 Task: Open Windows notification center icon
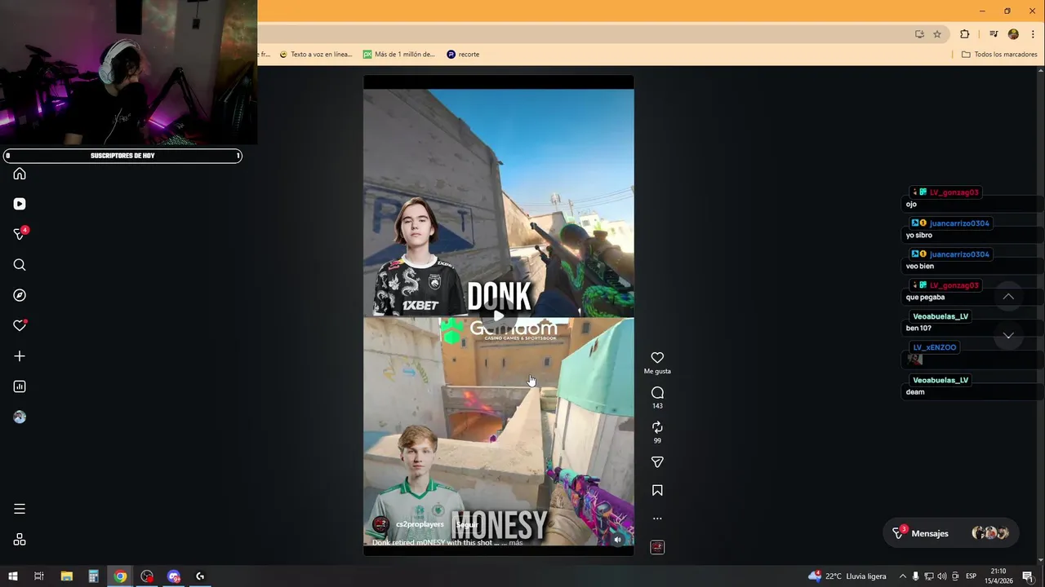click(x=1028, y=576)
